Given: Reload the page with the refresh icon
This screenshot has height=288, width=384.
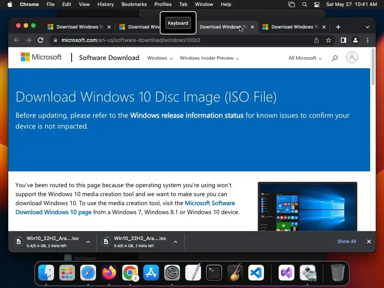Looking at the screenshot, I should 40,40.
